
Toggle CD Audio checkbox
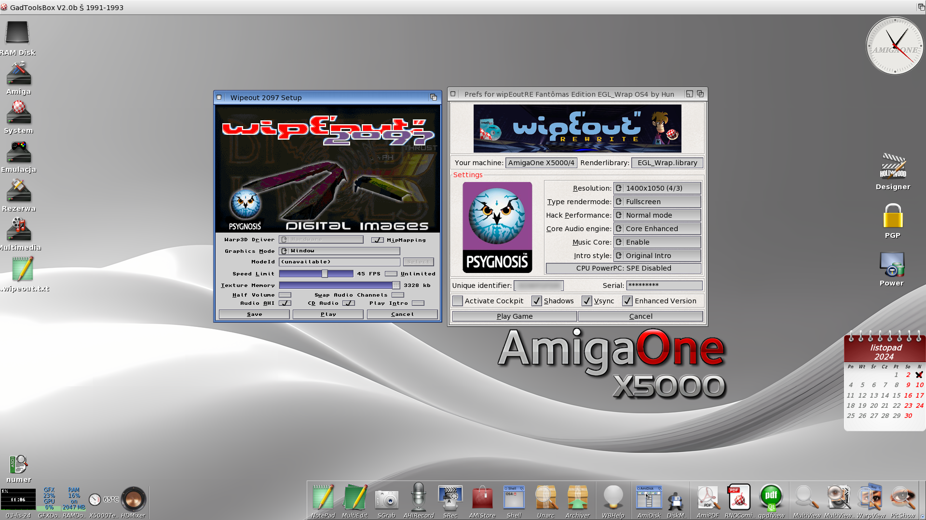(x=349, y=303)
